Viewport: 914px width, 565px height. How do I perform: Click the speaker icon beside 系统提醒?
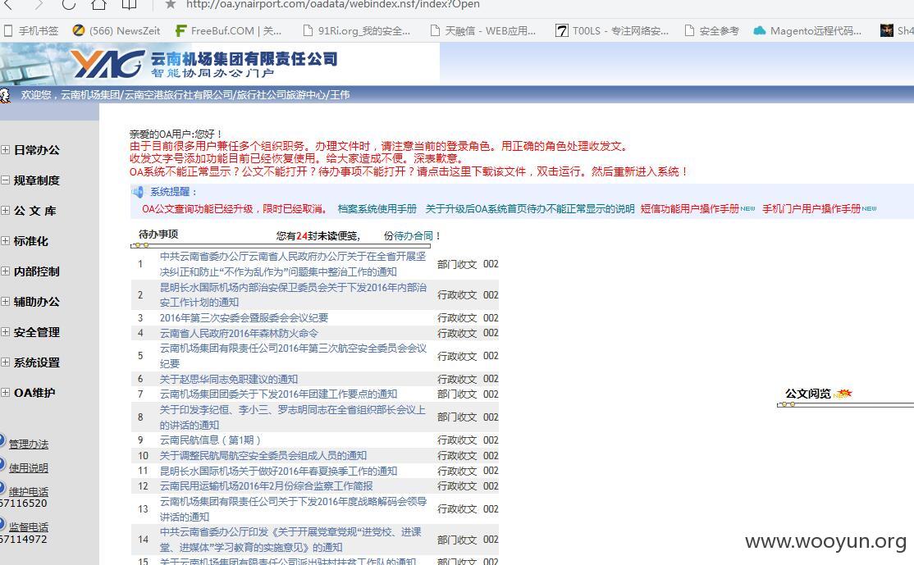click(138, 192)
